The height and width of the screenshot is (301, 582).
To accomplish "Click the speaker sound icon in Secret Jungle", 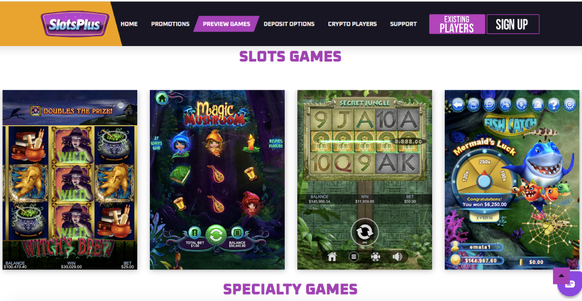I will click(398, 257).
